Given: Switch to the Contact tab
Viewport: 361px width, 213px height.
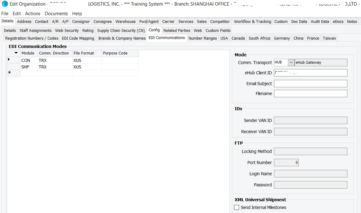Looking at the screenshot, I should click(x=42, y=21).
